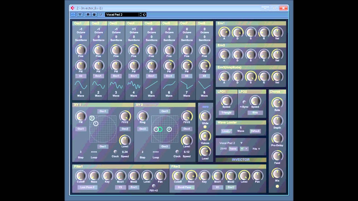The height and width of the screenshot is (201, 358).
Task: Open Filter2 Mod1 source selector showing X1
Action: click(x=217, y=187)
